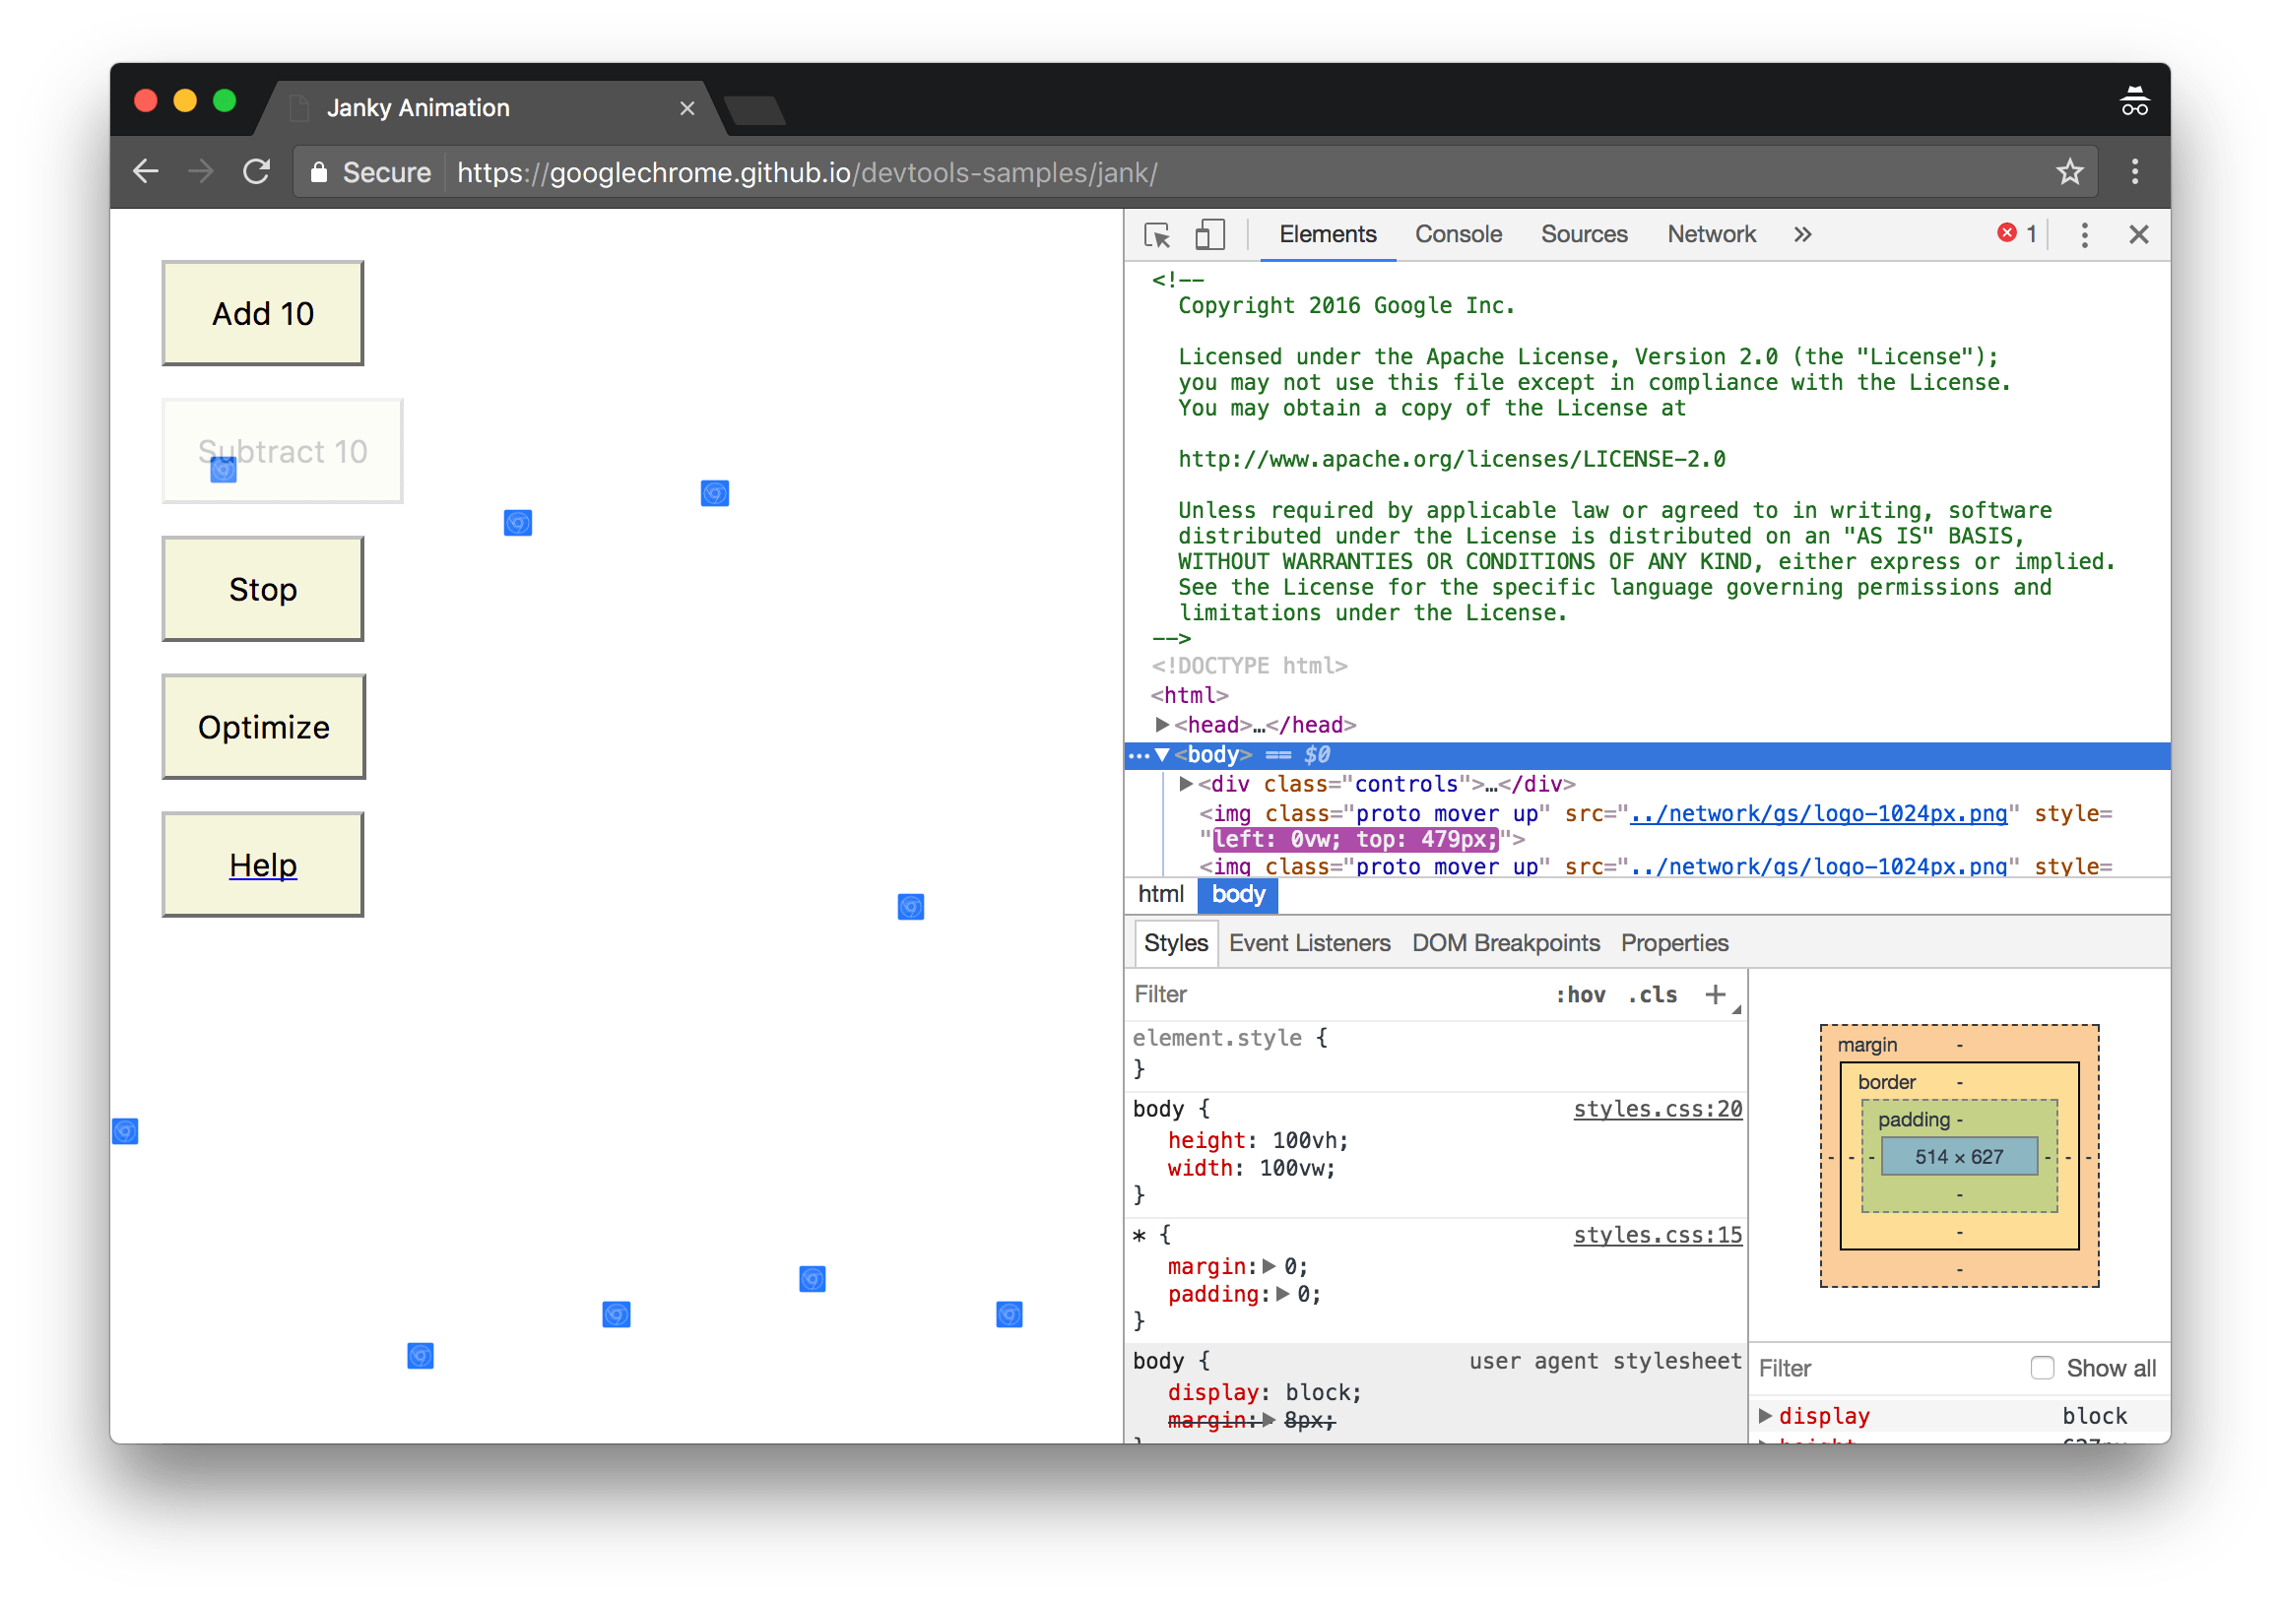Click the Add 10 button
This screenshot has height=1601, width=2281.
click(x=263, y=314)
